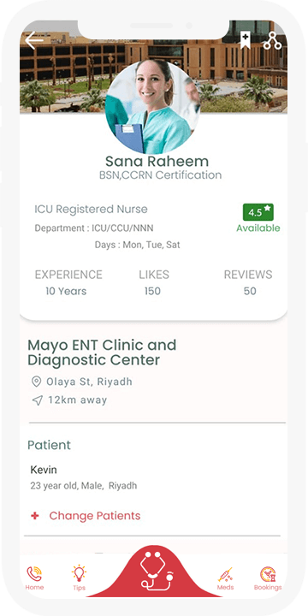This screenshot has width=308, height=616.
Task: Select the Bookings tab label
Action: click(x=268, y=587)
